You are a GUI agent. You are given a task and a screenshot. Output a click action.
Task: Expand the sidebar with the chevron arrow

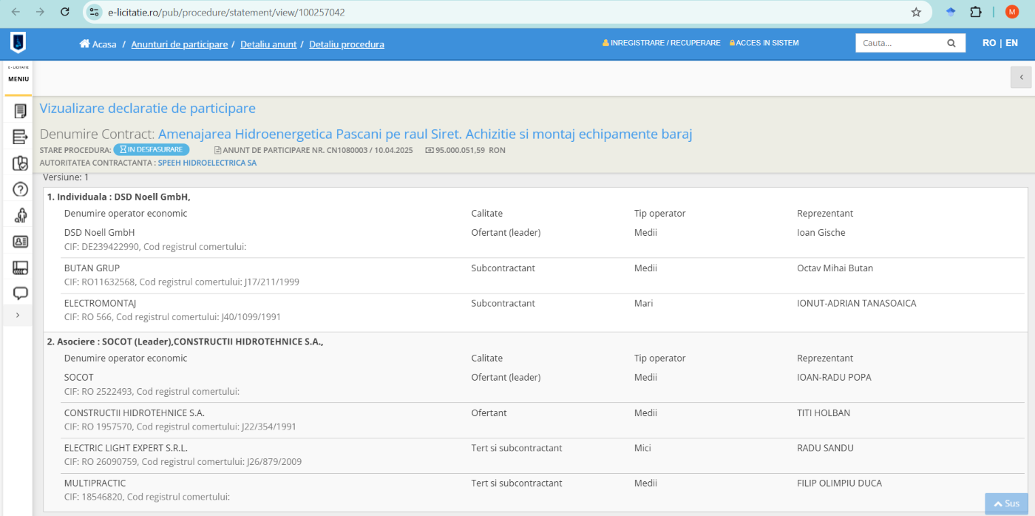click(18, 315)
